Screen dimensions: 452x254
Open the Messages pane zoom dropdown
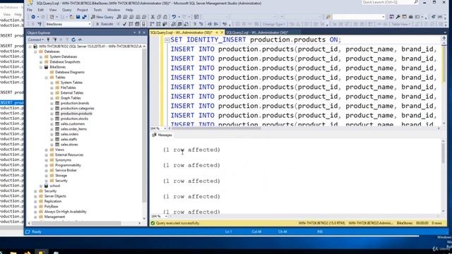pos(166,217)
